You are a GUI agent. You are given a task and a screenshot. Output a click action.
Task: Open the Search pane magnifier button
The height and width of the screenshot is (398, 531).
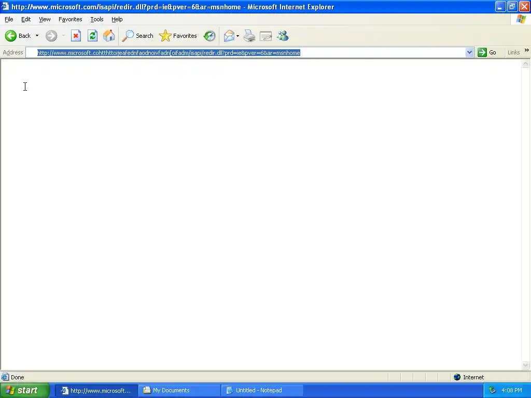tap(137, 36)
